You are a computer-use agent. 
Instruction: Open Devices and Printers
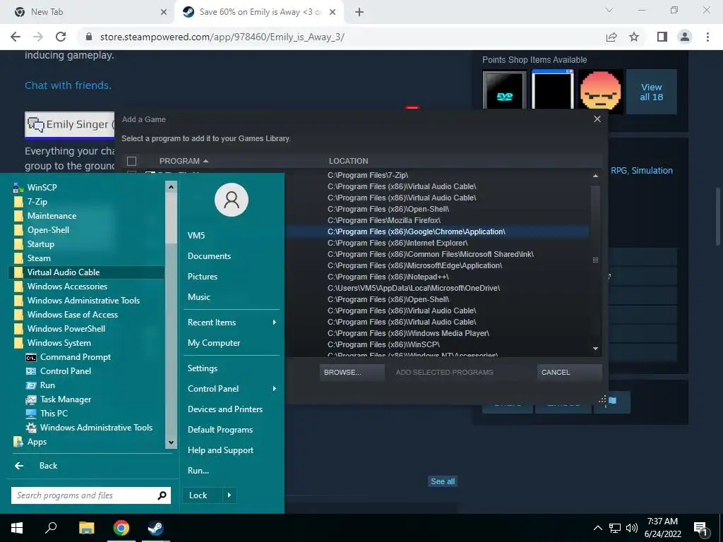[x=225, y=409]
